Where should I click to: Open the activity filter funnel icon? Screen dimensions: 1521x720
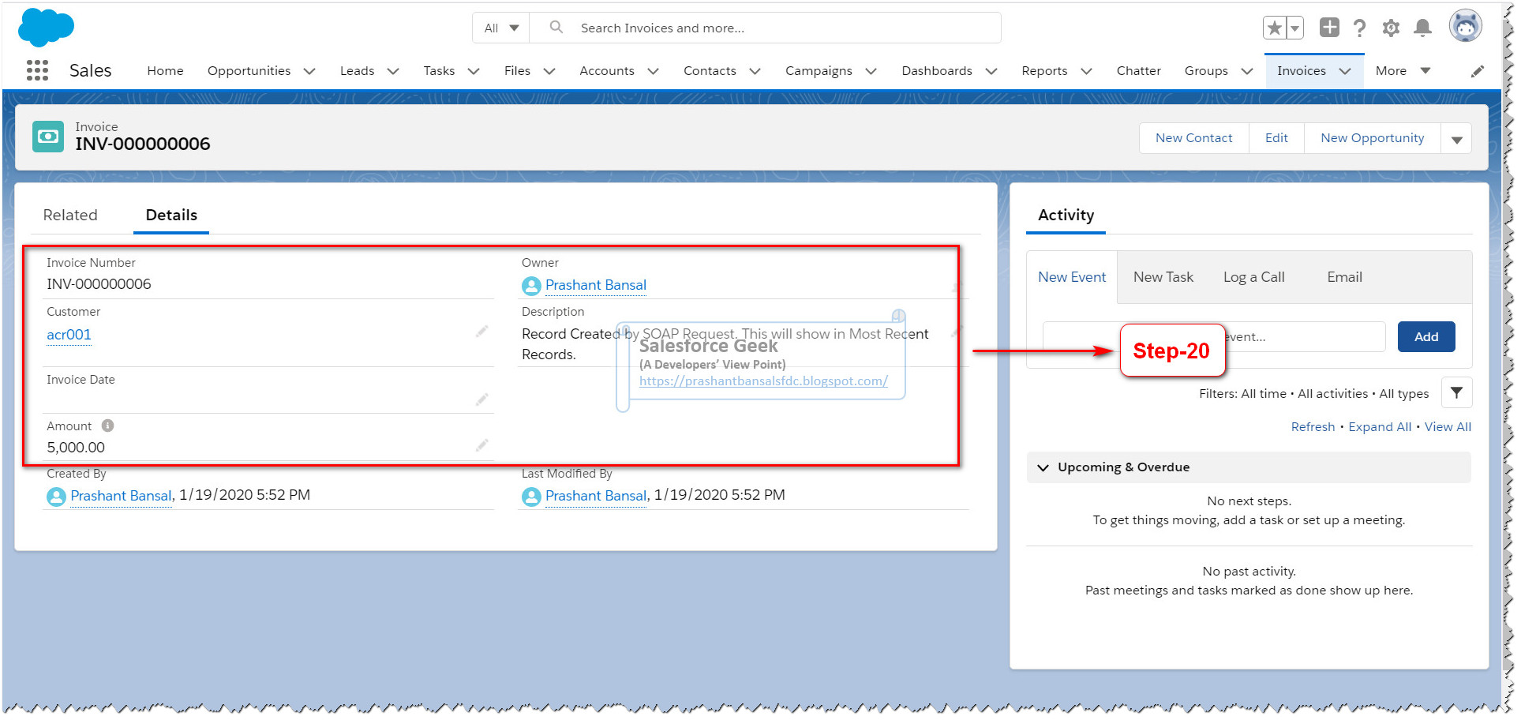[1456, 392]
